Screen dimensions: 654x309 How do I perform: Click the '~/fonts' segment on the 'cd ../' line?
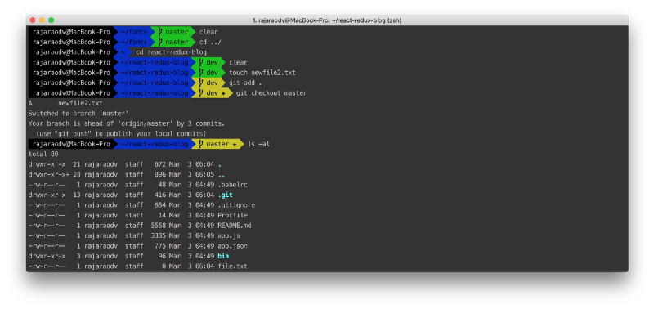click(x=133, y=43)
